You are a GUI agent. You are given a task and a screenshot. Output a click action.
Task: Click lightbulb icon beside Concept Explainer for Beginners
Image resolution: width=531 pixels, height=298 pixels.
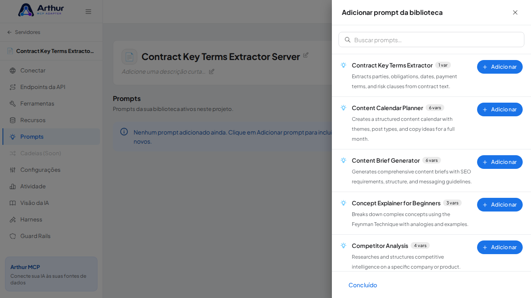[343, 203]
